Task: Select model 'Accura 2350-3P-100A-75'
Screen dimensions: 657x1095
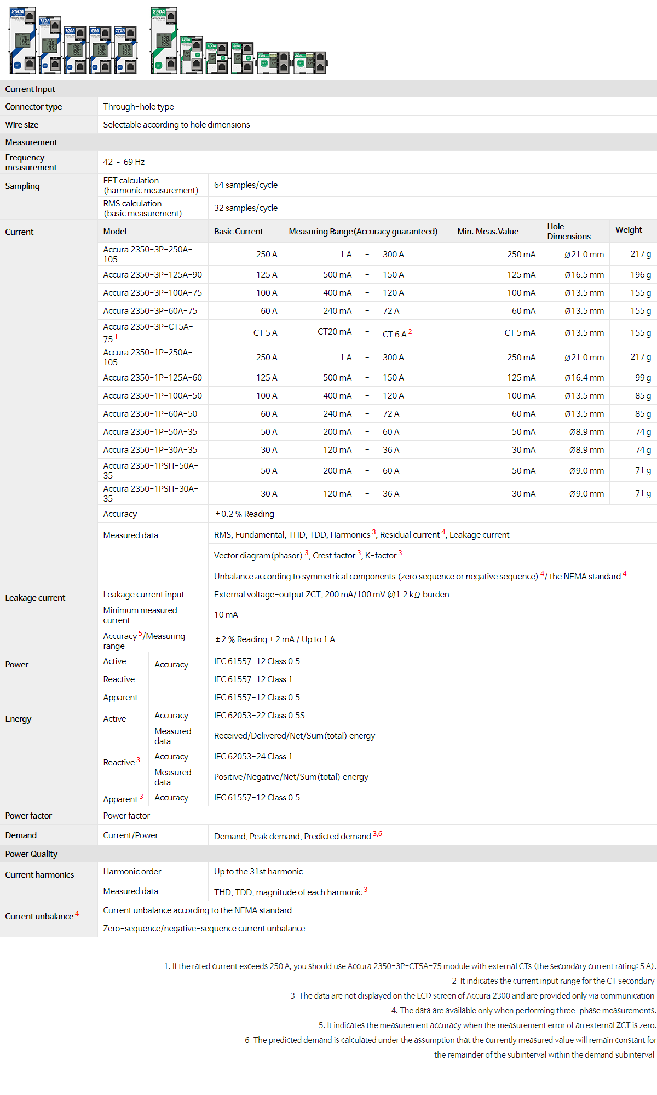Action: pyautogui.click(x=152, y=293)
